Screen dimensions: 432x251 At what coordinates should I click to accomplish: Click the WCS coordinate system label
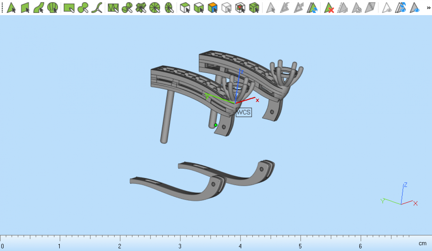click(x=244, y=112)
